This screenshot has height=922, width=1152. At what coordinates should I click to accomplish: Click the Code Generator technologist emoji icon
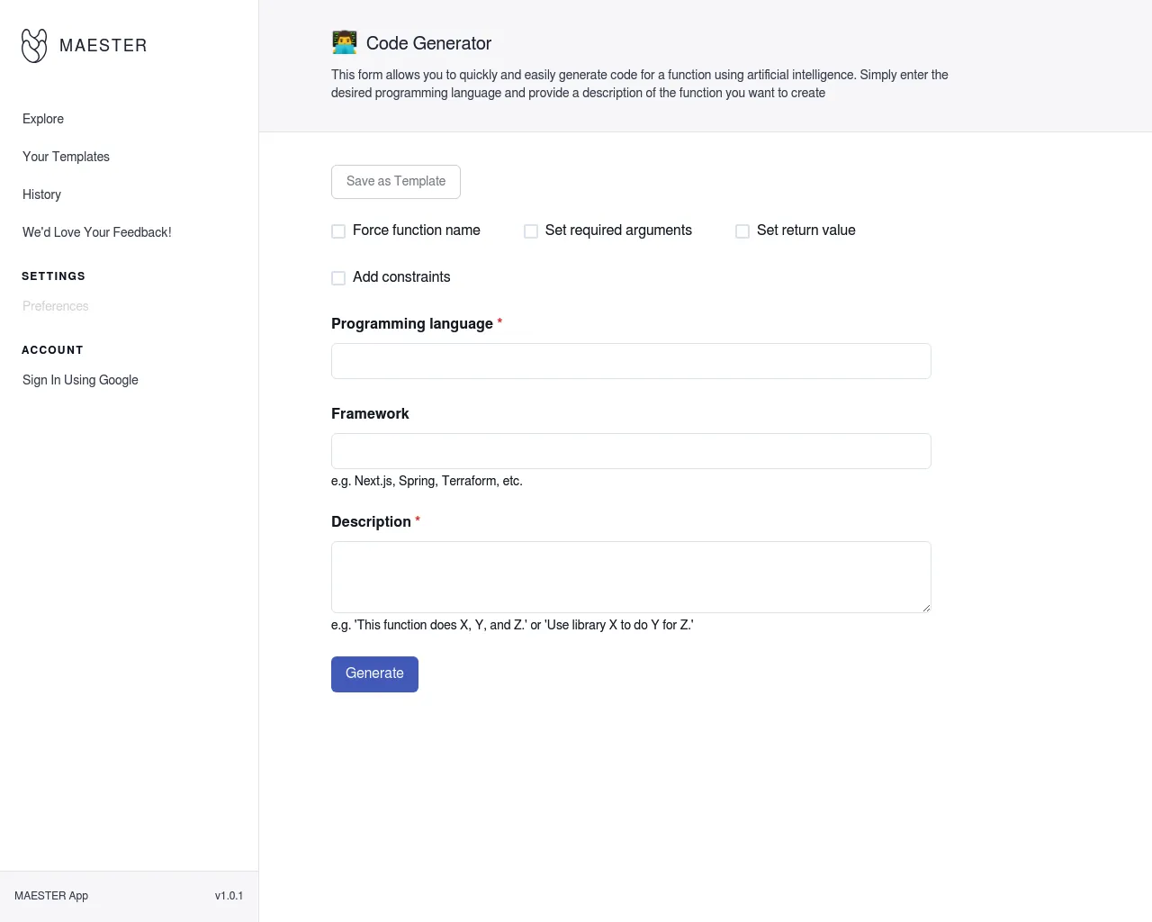tap(344, 42)
